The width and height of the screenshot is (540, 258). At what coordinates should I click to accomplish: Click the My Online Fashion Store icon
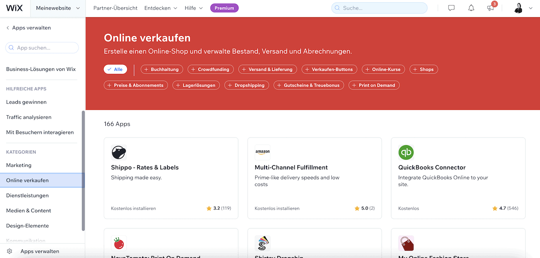tap(406, 243)
